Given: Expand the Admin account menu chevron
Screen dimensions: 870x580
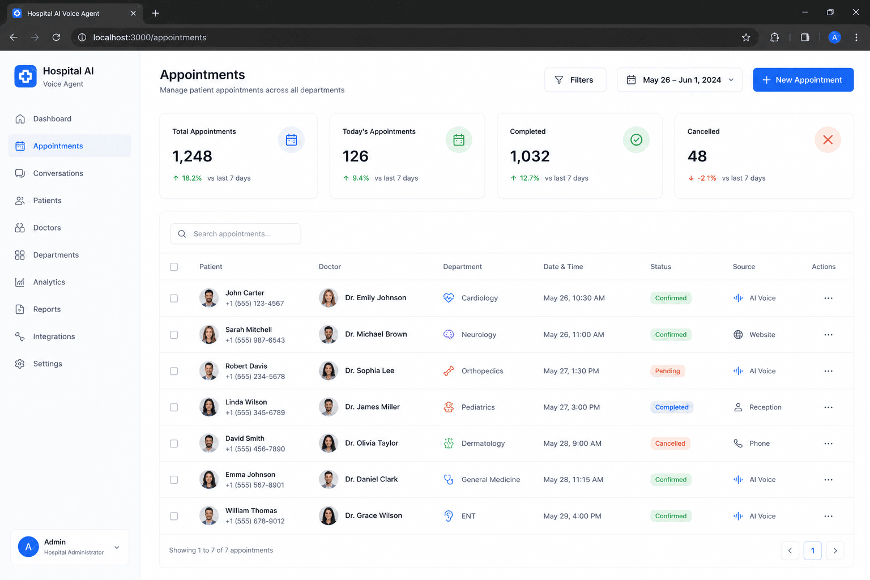Looking at the screenshot, I should coord(117,547).
